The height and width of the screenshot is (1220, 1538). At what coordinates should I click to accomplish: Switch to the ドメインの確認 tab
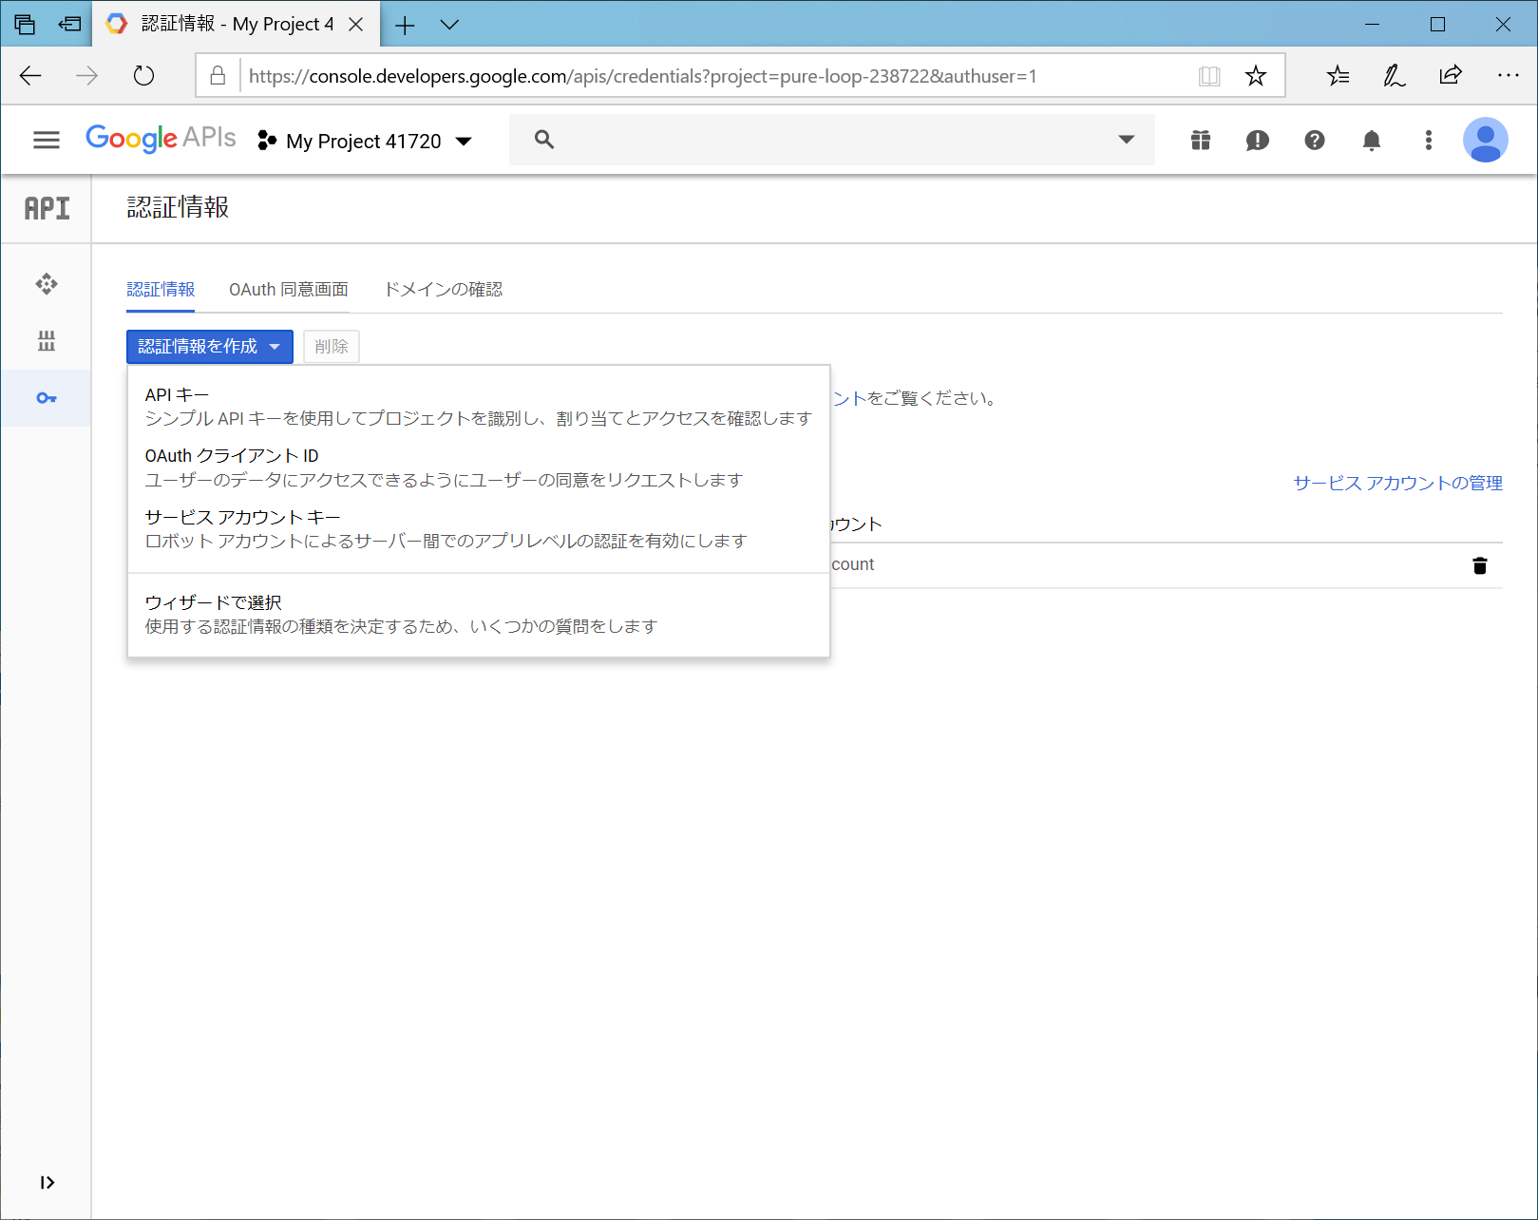click(443, 290)
